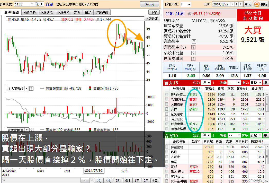Click the 均線設定 button
269x183 pixels.
(152, 19)
